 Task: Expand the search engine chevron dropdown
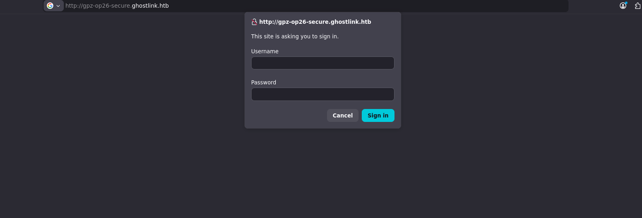[x=58, y=6]
